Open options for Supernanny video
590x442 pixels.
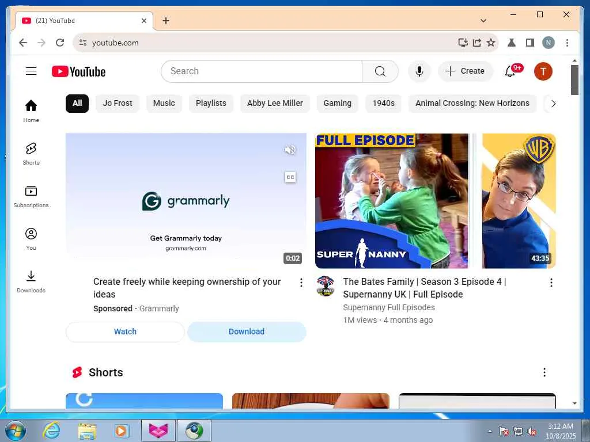(x=551, y=283)
